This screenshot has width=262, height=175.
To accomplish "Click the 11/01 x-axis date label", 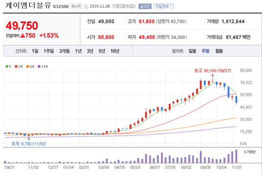I will pos(237,167).
